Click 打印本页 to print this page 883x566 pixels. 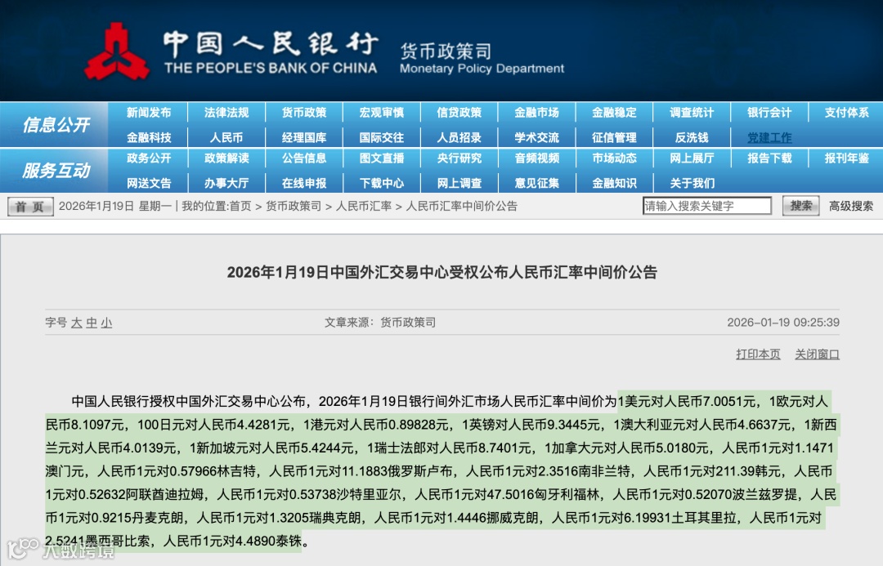coord(757,353)
